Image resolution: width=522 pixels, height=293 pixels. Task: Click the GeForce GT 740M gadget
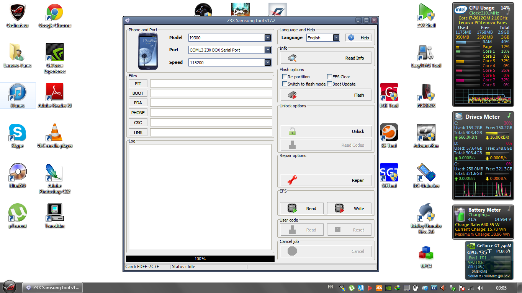489,261
